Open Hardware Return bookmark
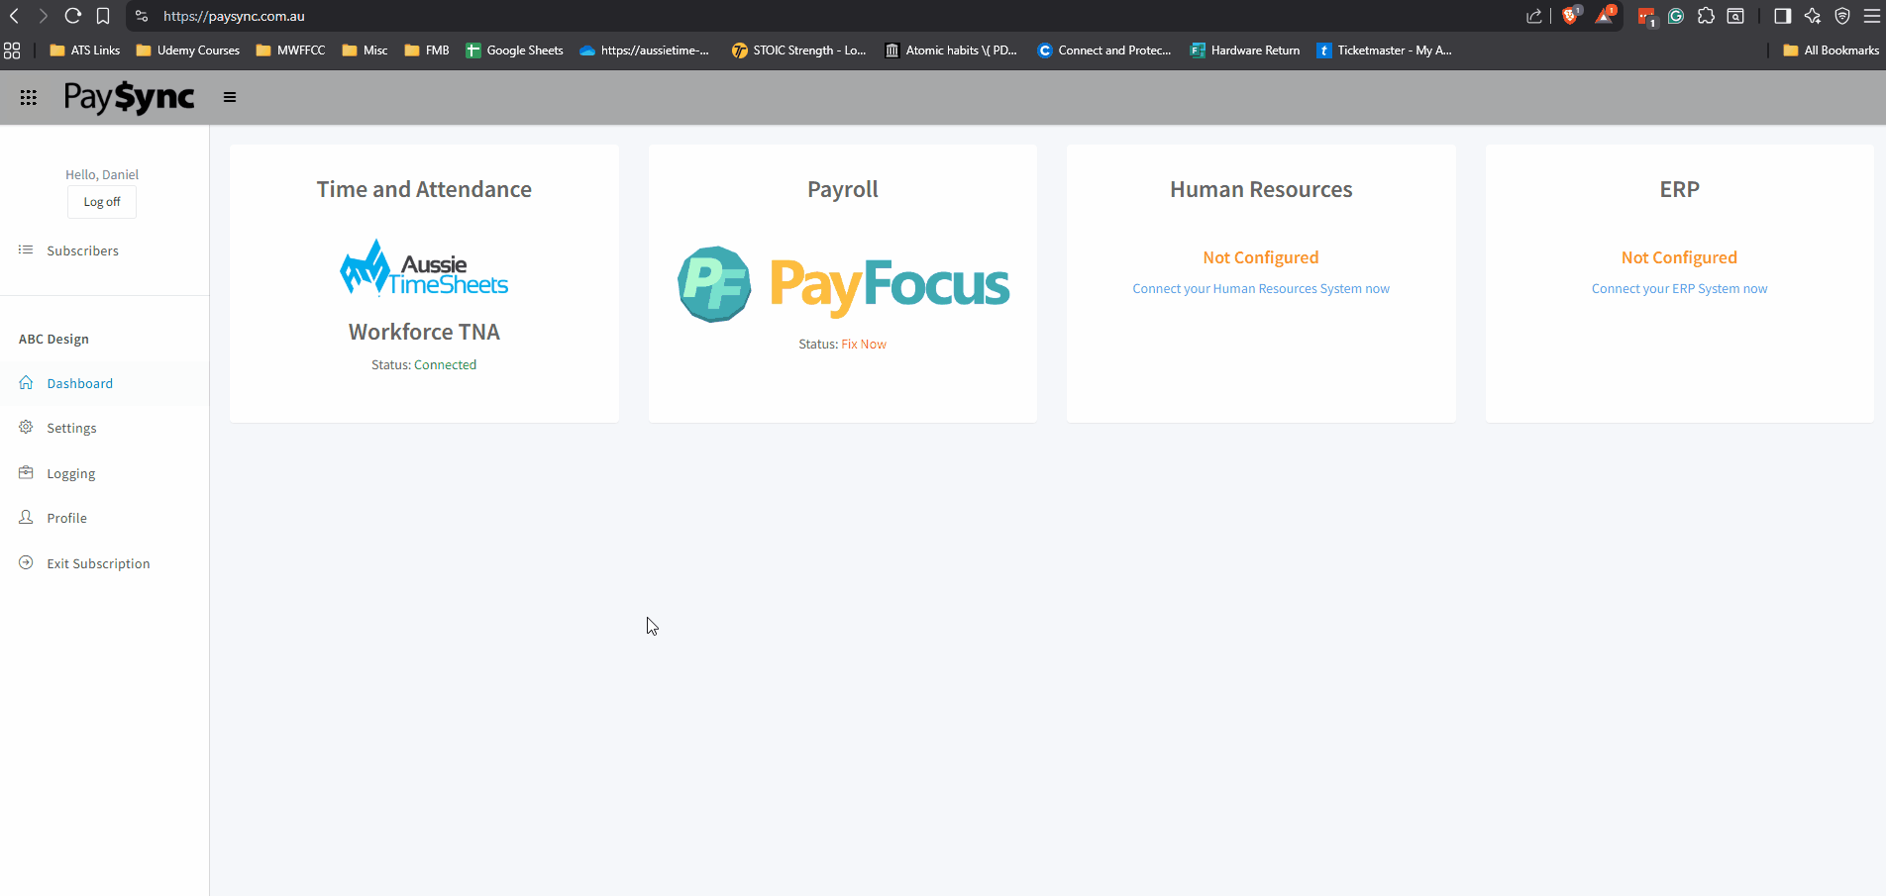Screen dimensions: 1886x896 [1245, 50]
